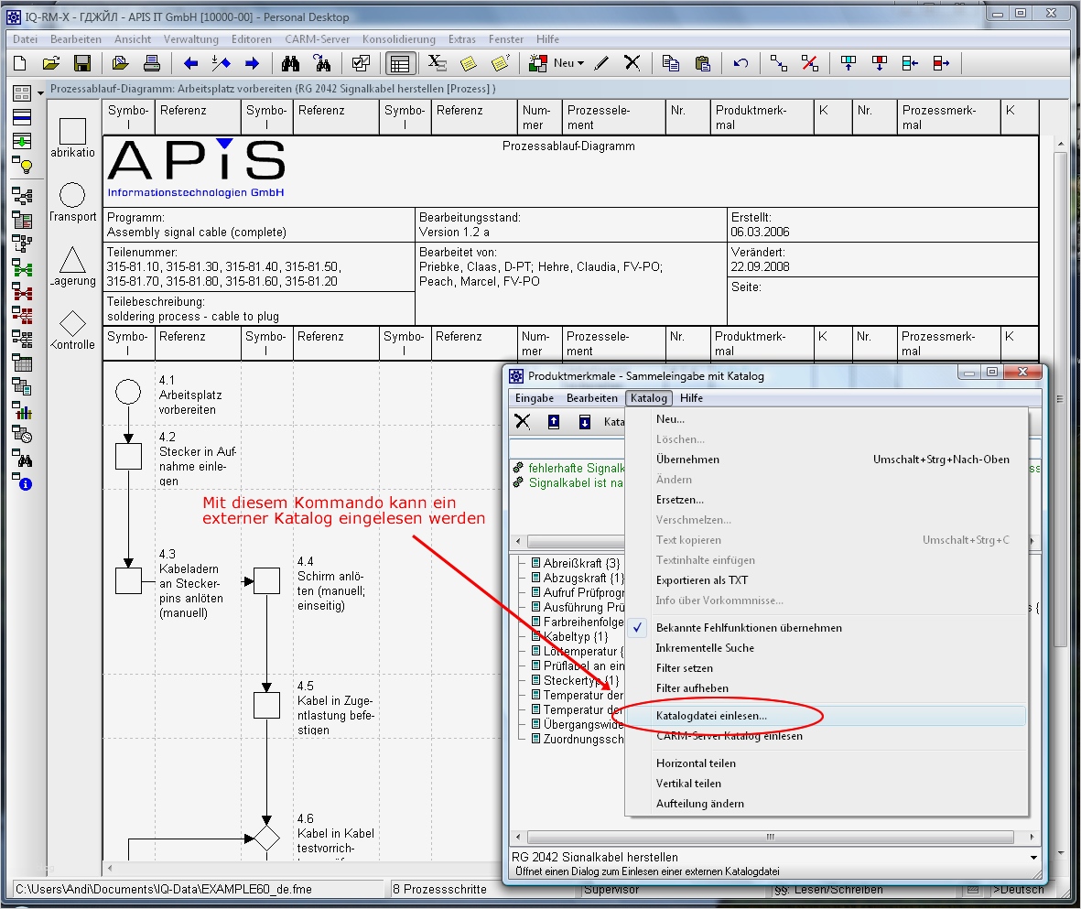Select the Kontrolle diamond symbol
This screenshot has height=909, width=1081.
pos(72,323)
